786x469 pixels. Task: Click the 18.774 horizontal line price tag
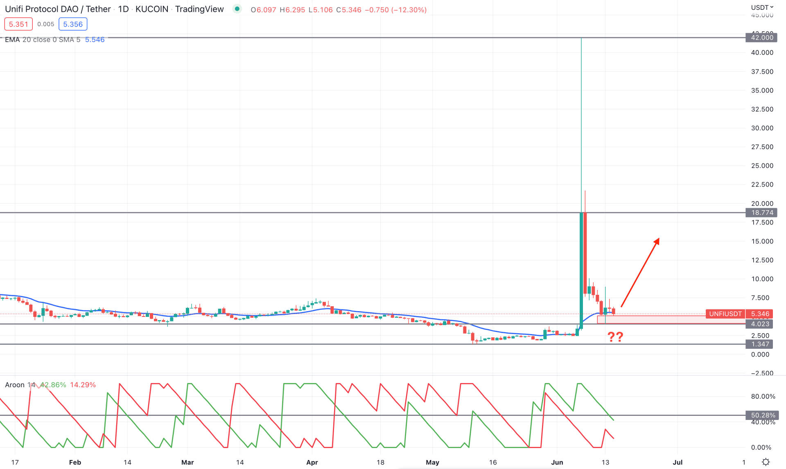[762, 213]
